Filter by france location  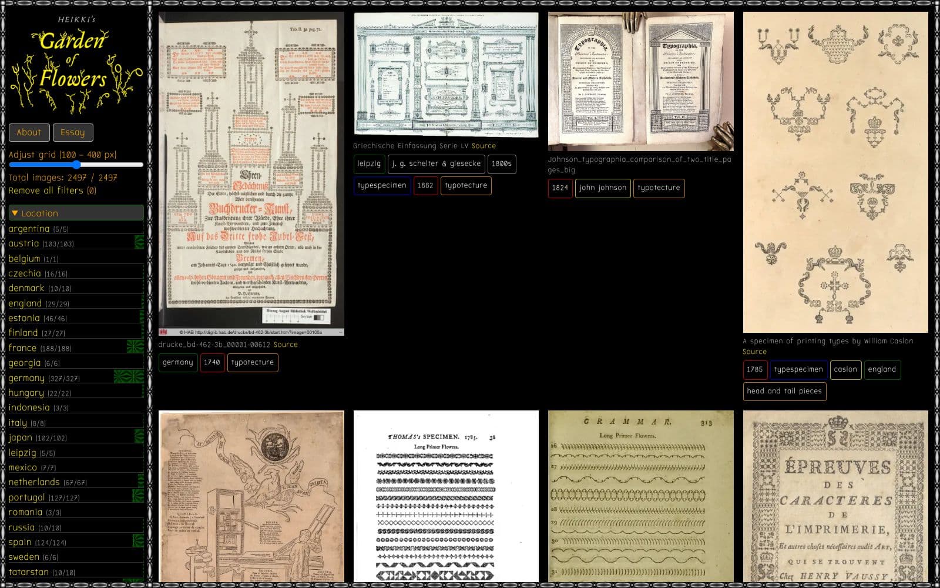point(76,348)
